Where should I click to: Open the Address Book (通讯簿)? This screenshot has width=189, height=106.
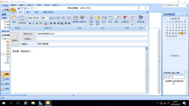coord(75,19)
